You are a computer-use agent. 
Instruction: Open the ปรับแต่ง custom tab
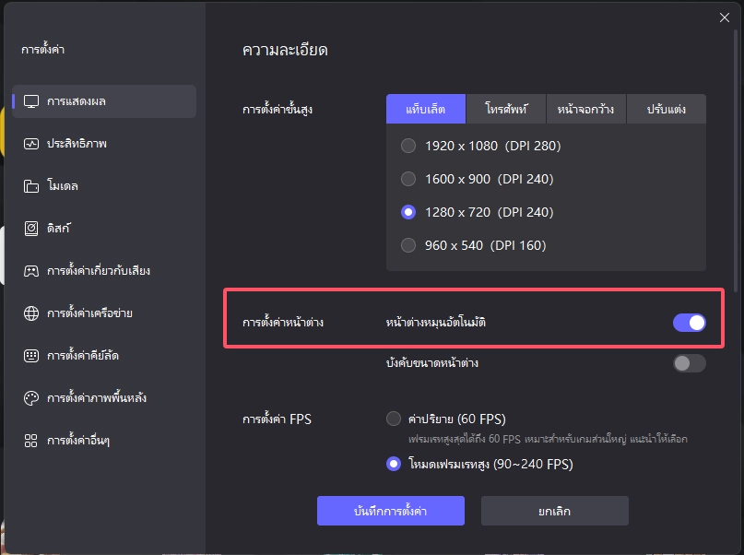667,109
